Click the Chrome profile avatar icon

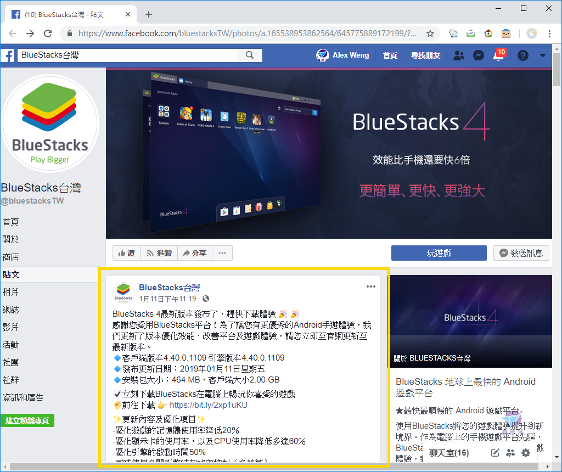(532, 33)
